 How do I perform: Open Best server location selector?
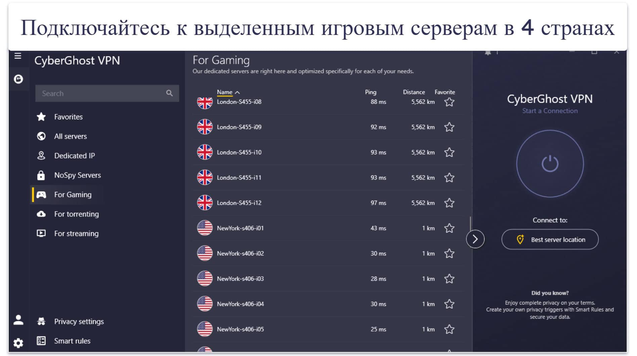550,239
